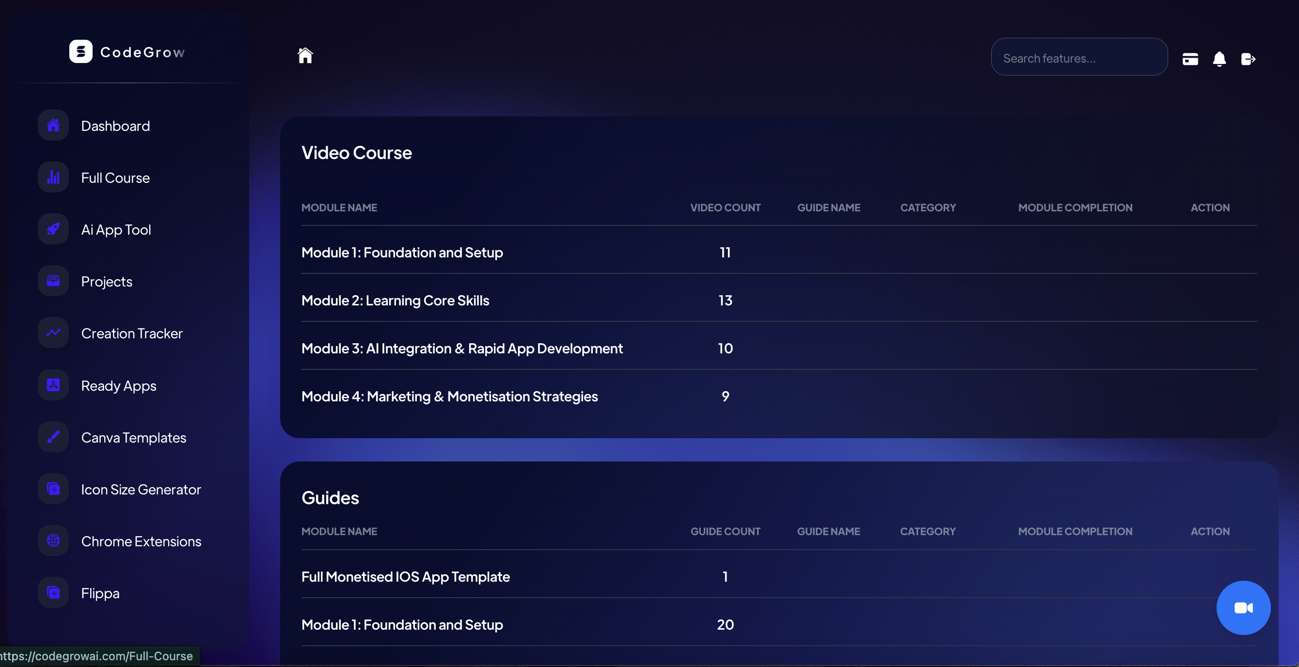This screenshot has height=667, width=1299.
Task: Click the blue video camera floating button
Action: (x=1243, y=607)
